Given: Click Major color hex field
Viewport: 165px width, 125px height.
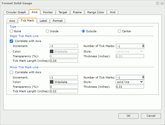Looking at the screenshot, I should pyautogui.click(x=66, y=51).
